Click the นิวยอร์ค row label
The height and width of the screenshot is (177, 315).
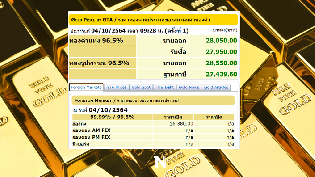(81, 144)
